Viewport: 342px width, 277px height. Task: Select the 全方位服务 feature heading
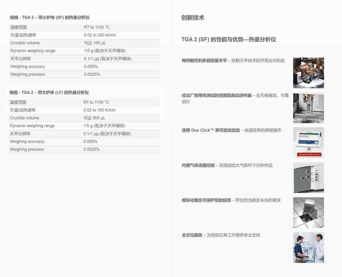pos(192,235)
